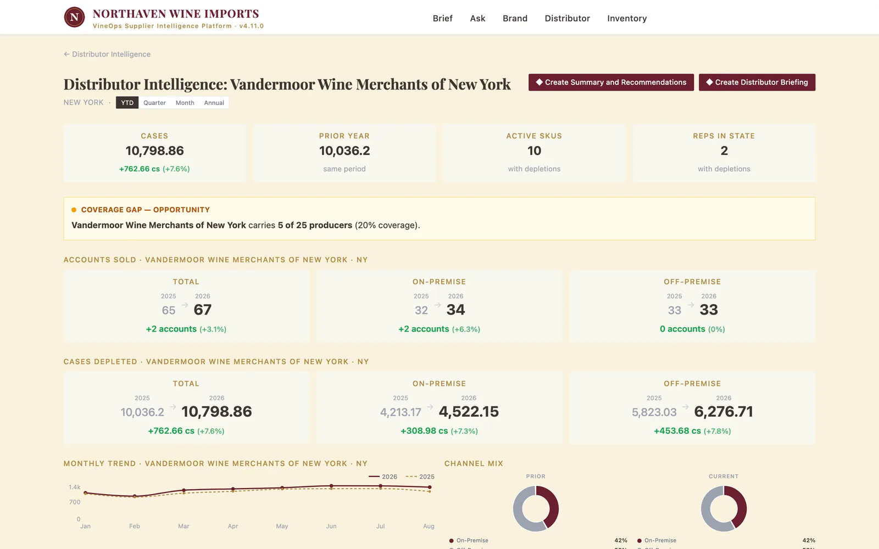Go back to Distributor Intelligence

(x=107, y=54)
